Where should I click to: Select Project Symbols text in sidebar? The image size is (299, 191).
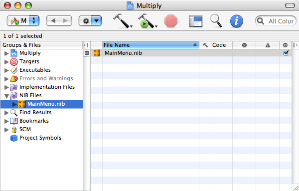pyautogui.click(x=40, y=138)
